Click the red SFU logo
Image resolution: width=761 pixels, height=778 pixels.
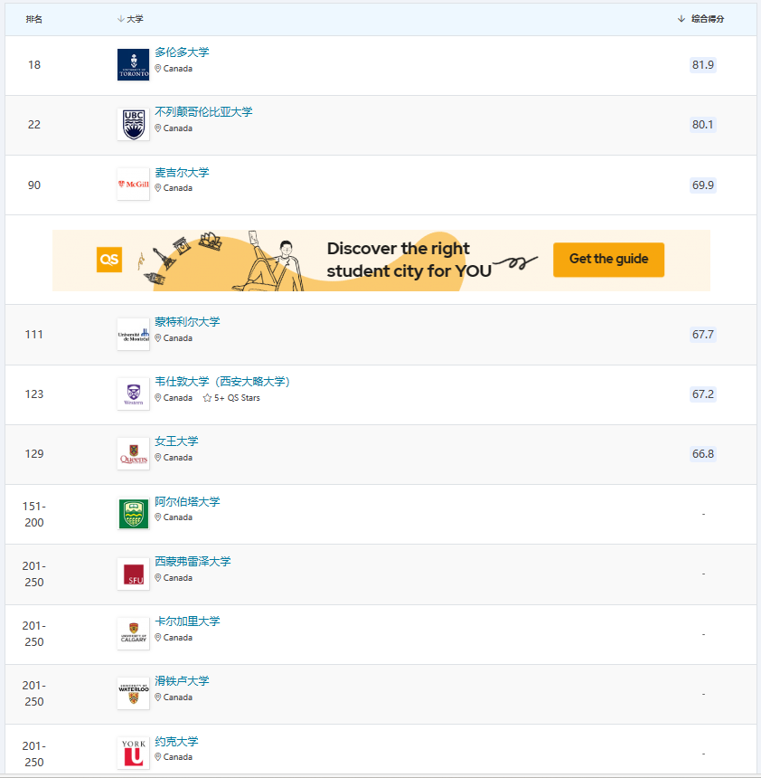[x=134, y=574]
